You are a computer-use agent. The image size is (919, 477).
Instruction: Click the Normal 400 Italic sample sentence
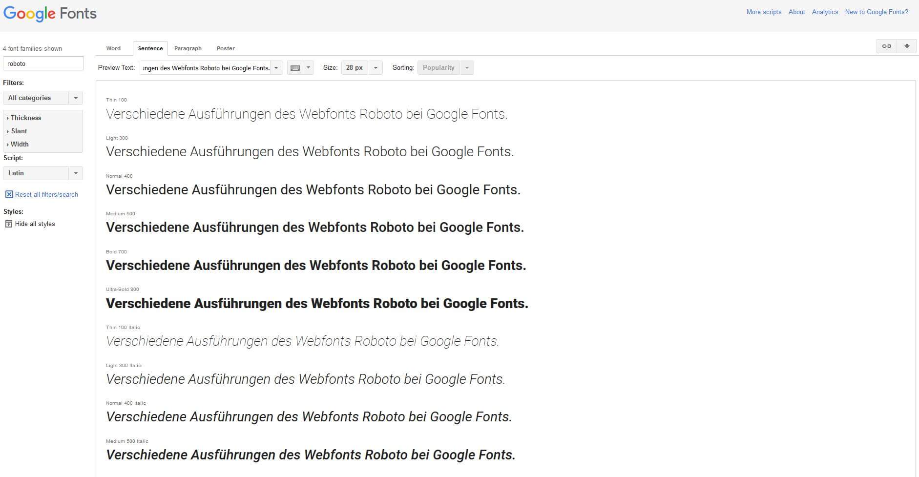pos(309,417)
